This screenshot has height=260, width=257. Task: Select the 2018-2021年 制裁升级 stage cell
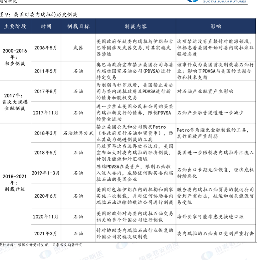15,182
